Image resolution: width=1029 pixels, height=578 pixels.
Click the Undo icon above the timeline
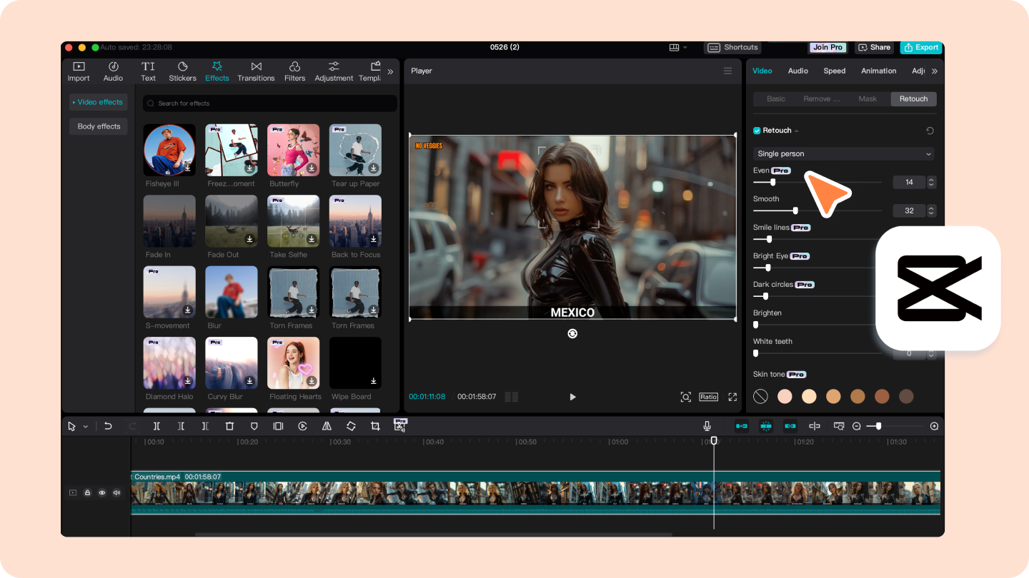(108, 426)
